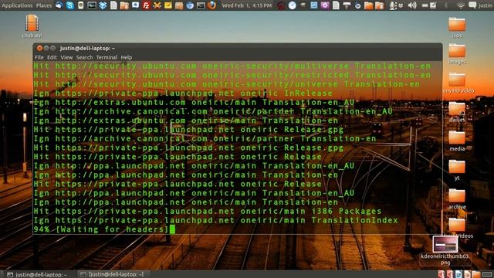Open the sound volume indicator
494x278 pixels.
click(x=412, y=5)
